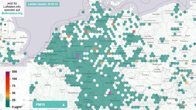Viewport: 196px width, 110px height.
Task: Zoom out with the minus button
Action: click(5, 31)
